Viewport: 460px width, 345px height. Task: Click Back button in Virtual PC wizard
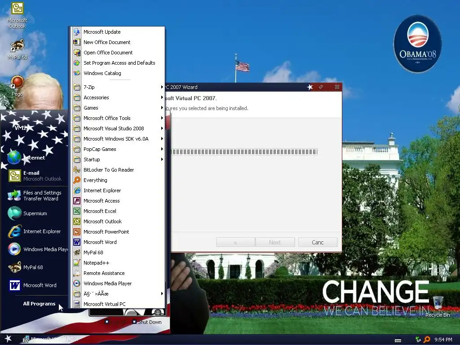pyautogui.click(x=235, y=242)
